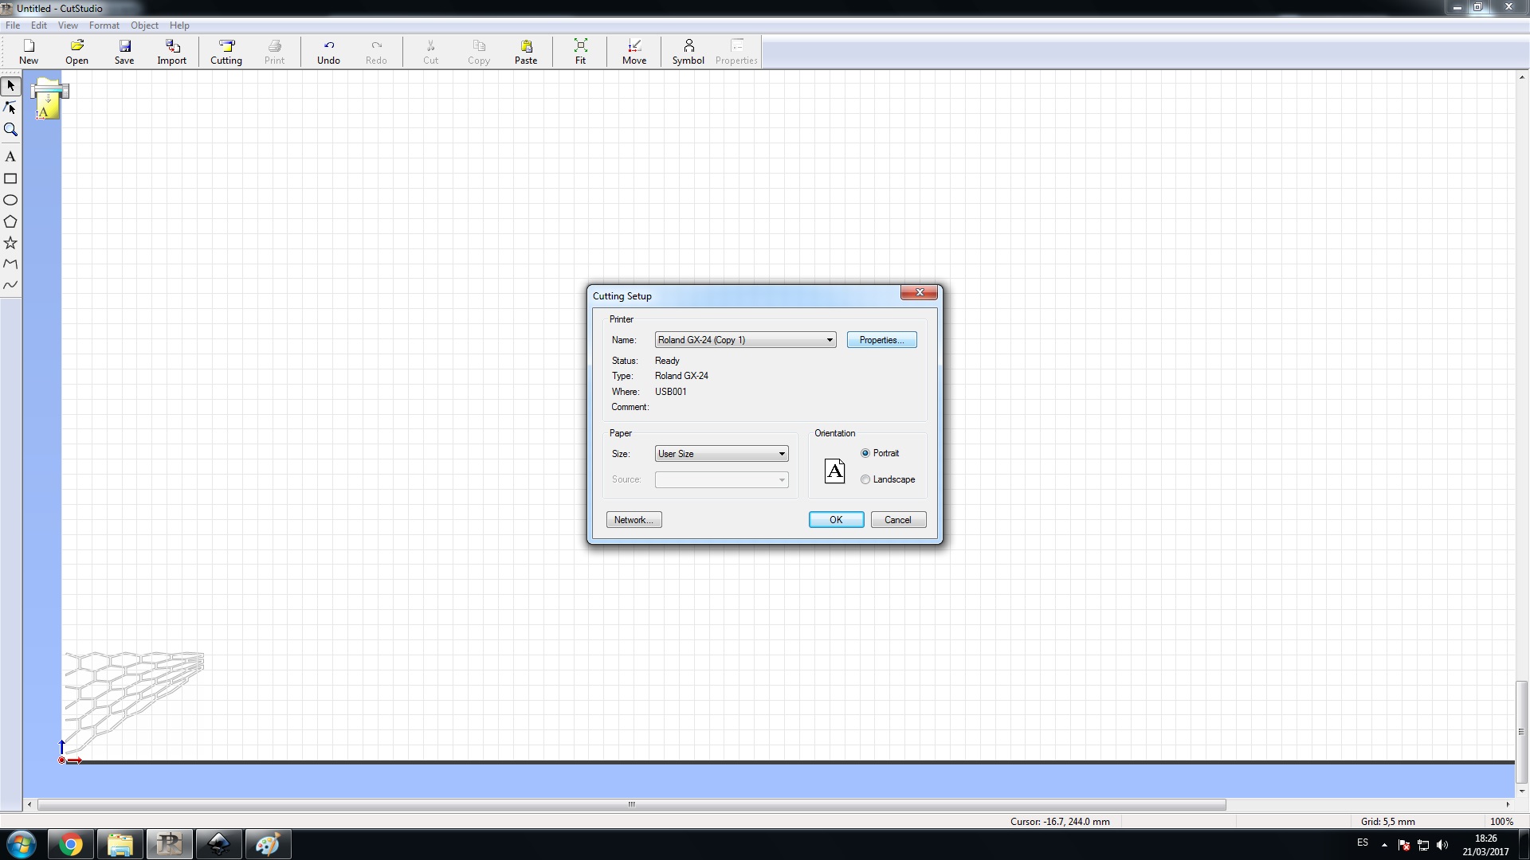Open printer Properties button
1530x860 pixels.
[x=882, y=340]
